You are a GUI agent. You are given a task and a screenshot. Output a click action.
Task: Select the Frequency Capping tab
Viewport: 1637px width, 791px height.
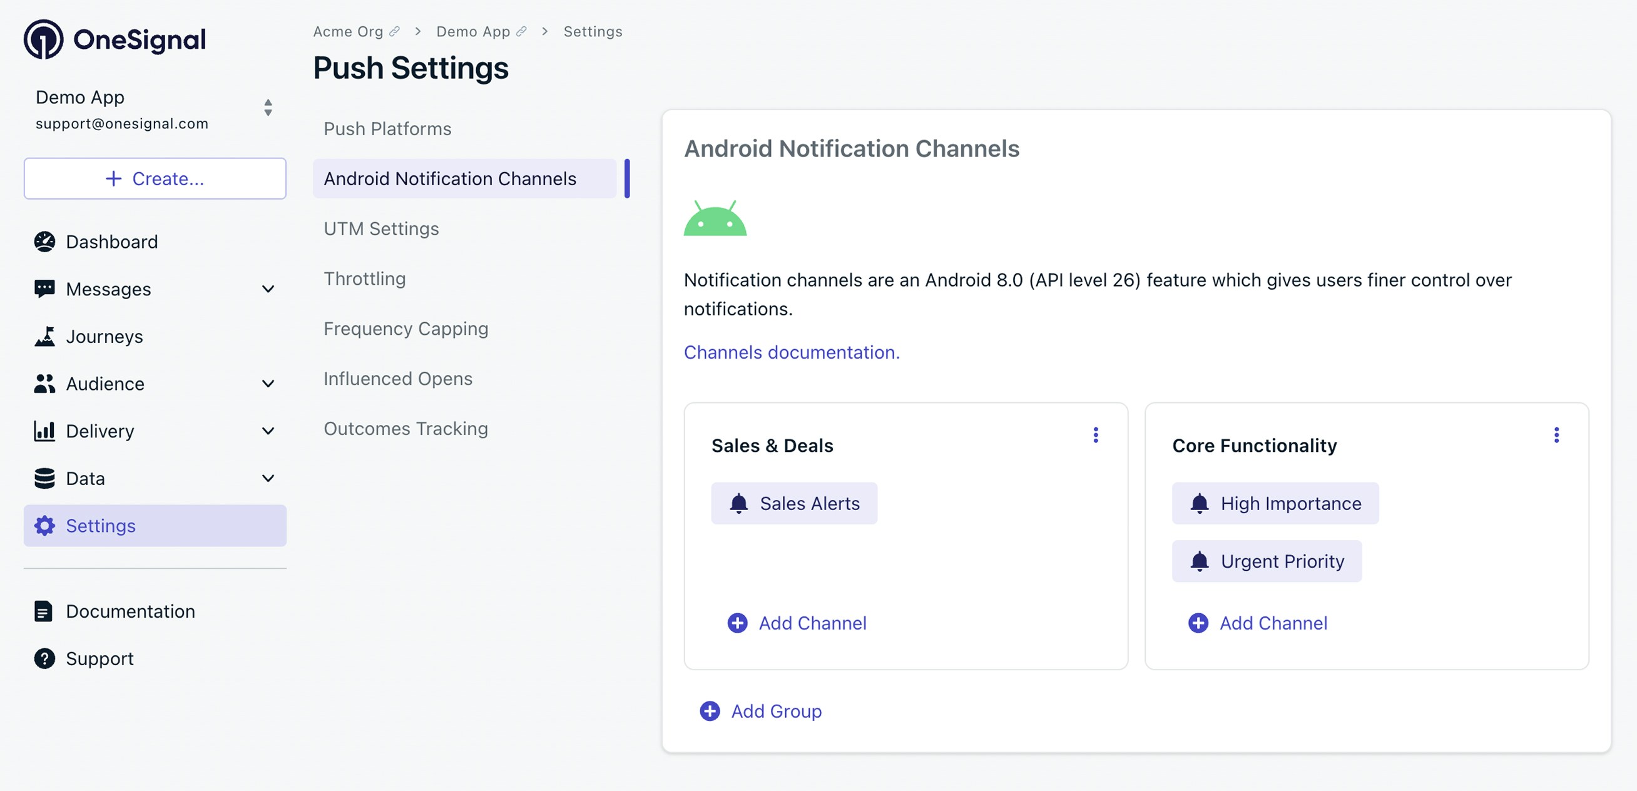click(405, 329)
